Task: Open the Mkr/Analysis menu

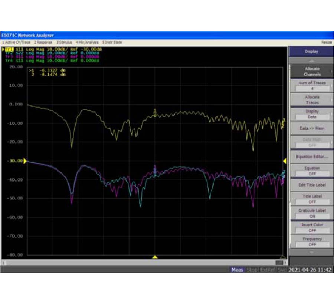Action: click(x=88, y=43)
